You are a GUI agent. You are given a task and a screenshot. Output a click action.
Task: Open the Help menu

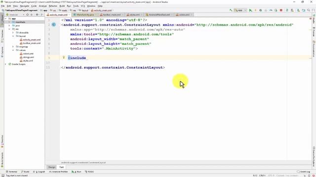coord(100,6)
